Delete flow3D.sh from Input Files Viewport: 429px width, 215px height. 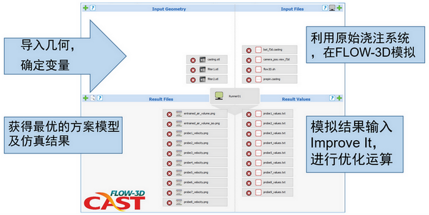(x=249, y=70)
